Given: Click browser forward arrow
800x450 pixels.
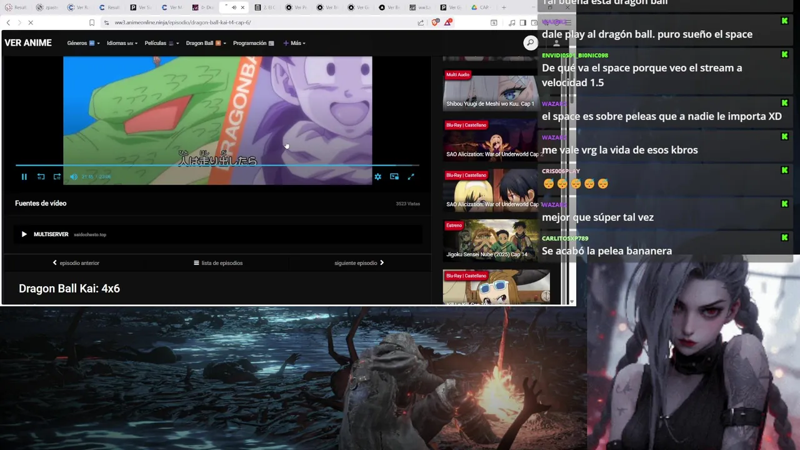Looking at the screenshot, I should (19, 22).
